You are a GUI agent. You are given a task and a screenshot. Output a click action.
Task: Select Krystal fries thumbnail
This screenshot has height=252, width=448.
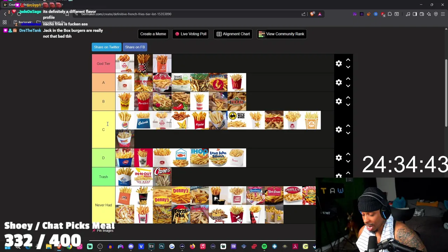pos(199,120)
